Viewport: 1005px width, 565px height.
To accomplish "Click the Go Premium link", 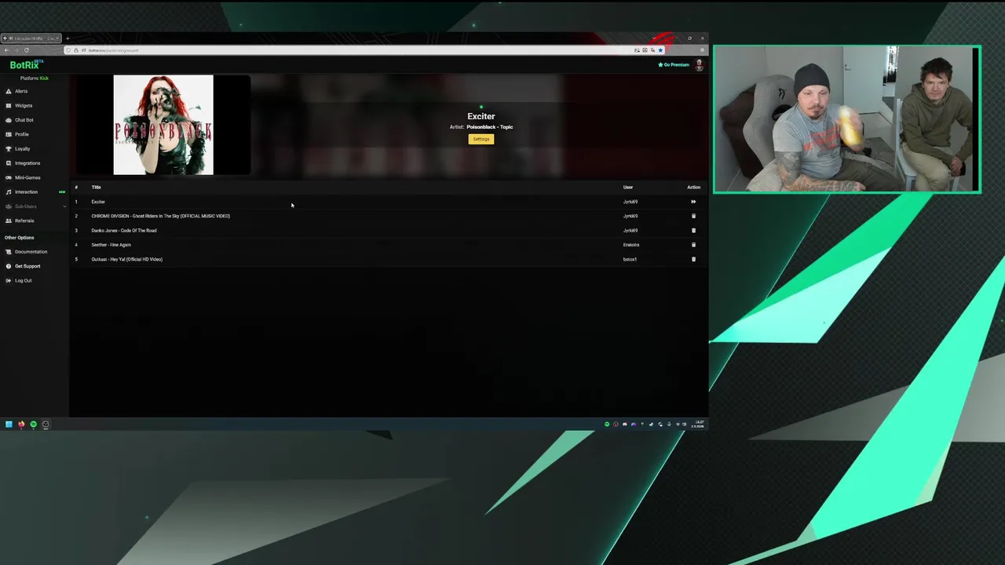I will coord(674,64).
